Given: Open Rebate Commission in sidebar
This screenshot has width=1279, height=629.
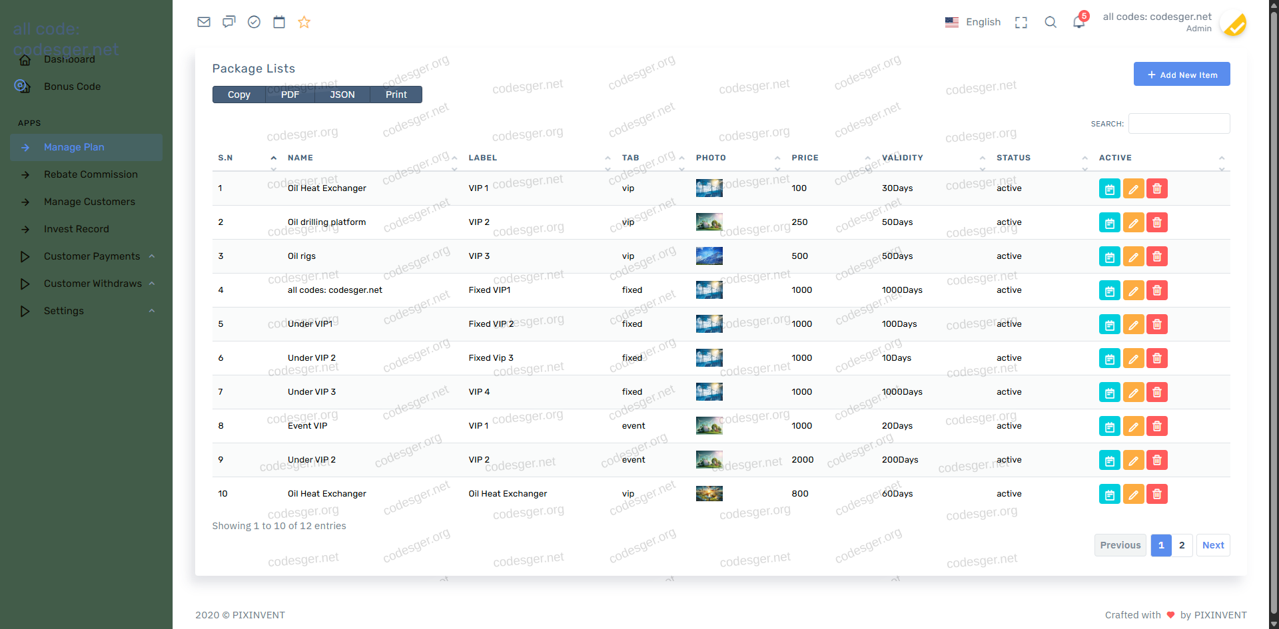Looking at the screenshot, I should coord(91,174).
